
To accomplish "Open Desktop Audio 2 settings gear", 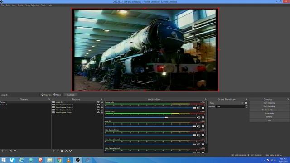I will (x=203, y=117).
